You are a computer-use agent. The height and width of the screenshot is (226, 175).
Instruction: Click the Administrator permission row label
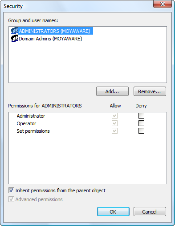31,116
